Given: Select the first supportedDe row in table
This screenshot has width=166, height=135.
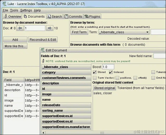Looking at the screenshot, I should click(22, 111).
